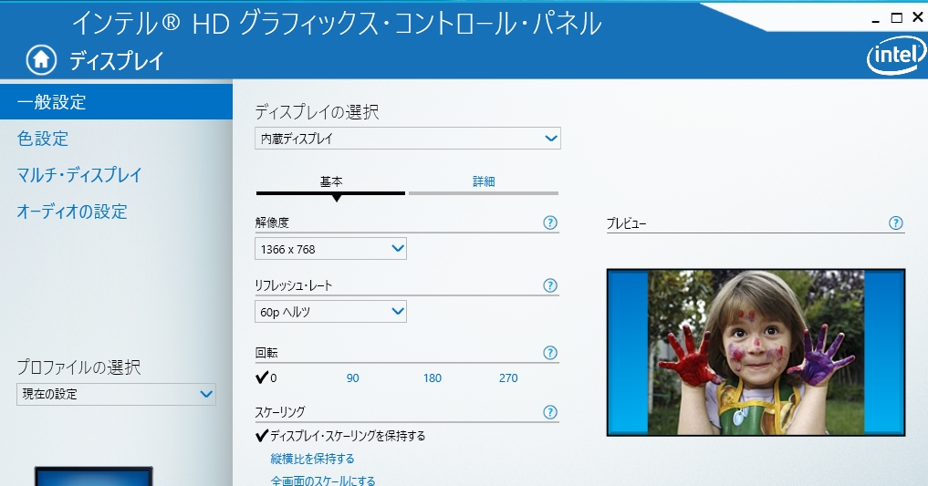Switch to the 詳細 tab
The image size is (928, 486).
(484, 182)
